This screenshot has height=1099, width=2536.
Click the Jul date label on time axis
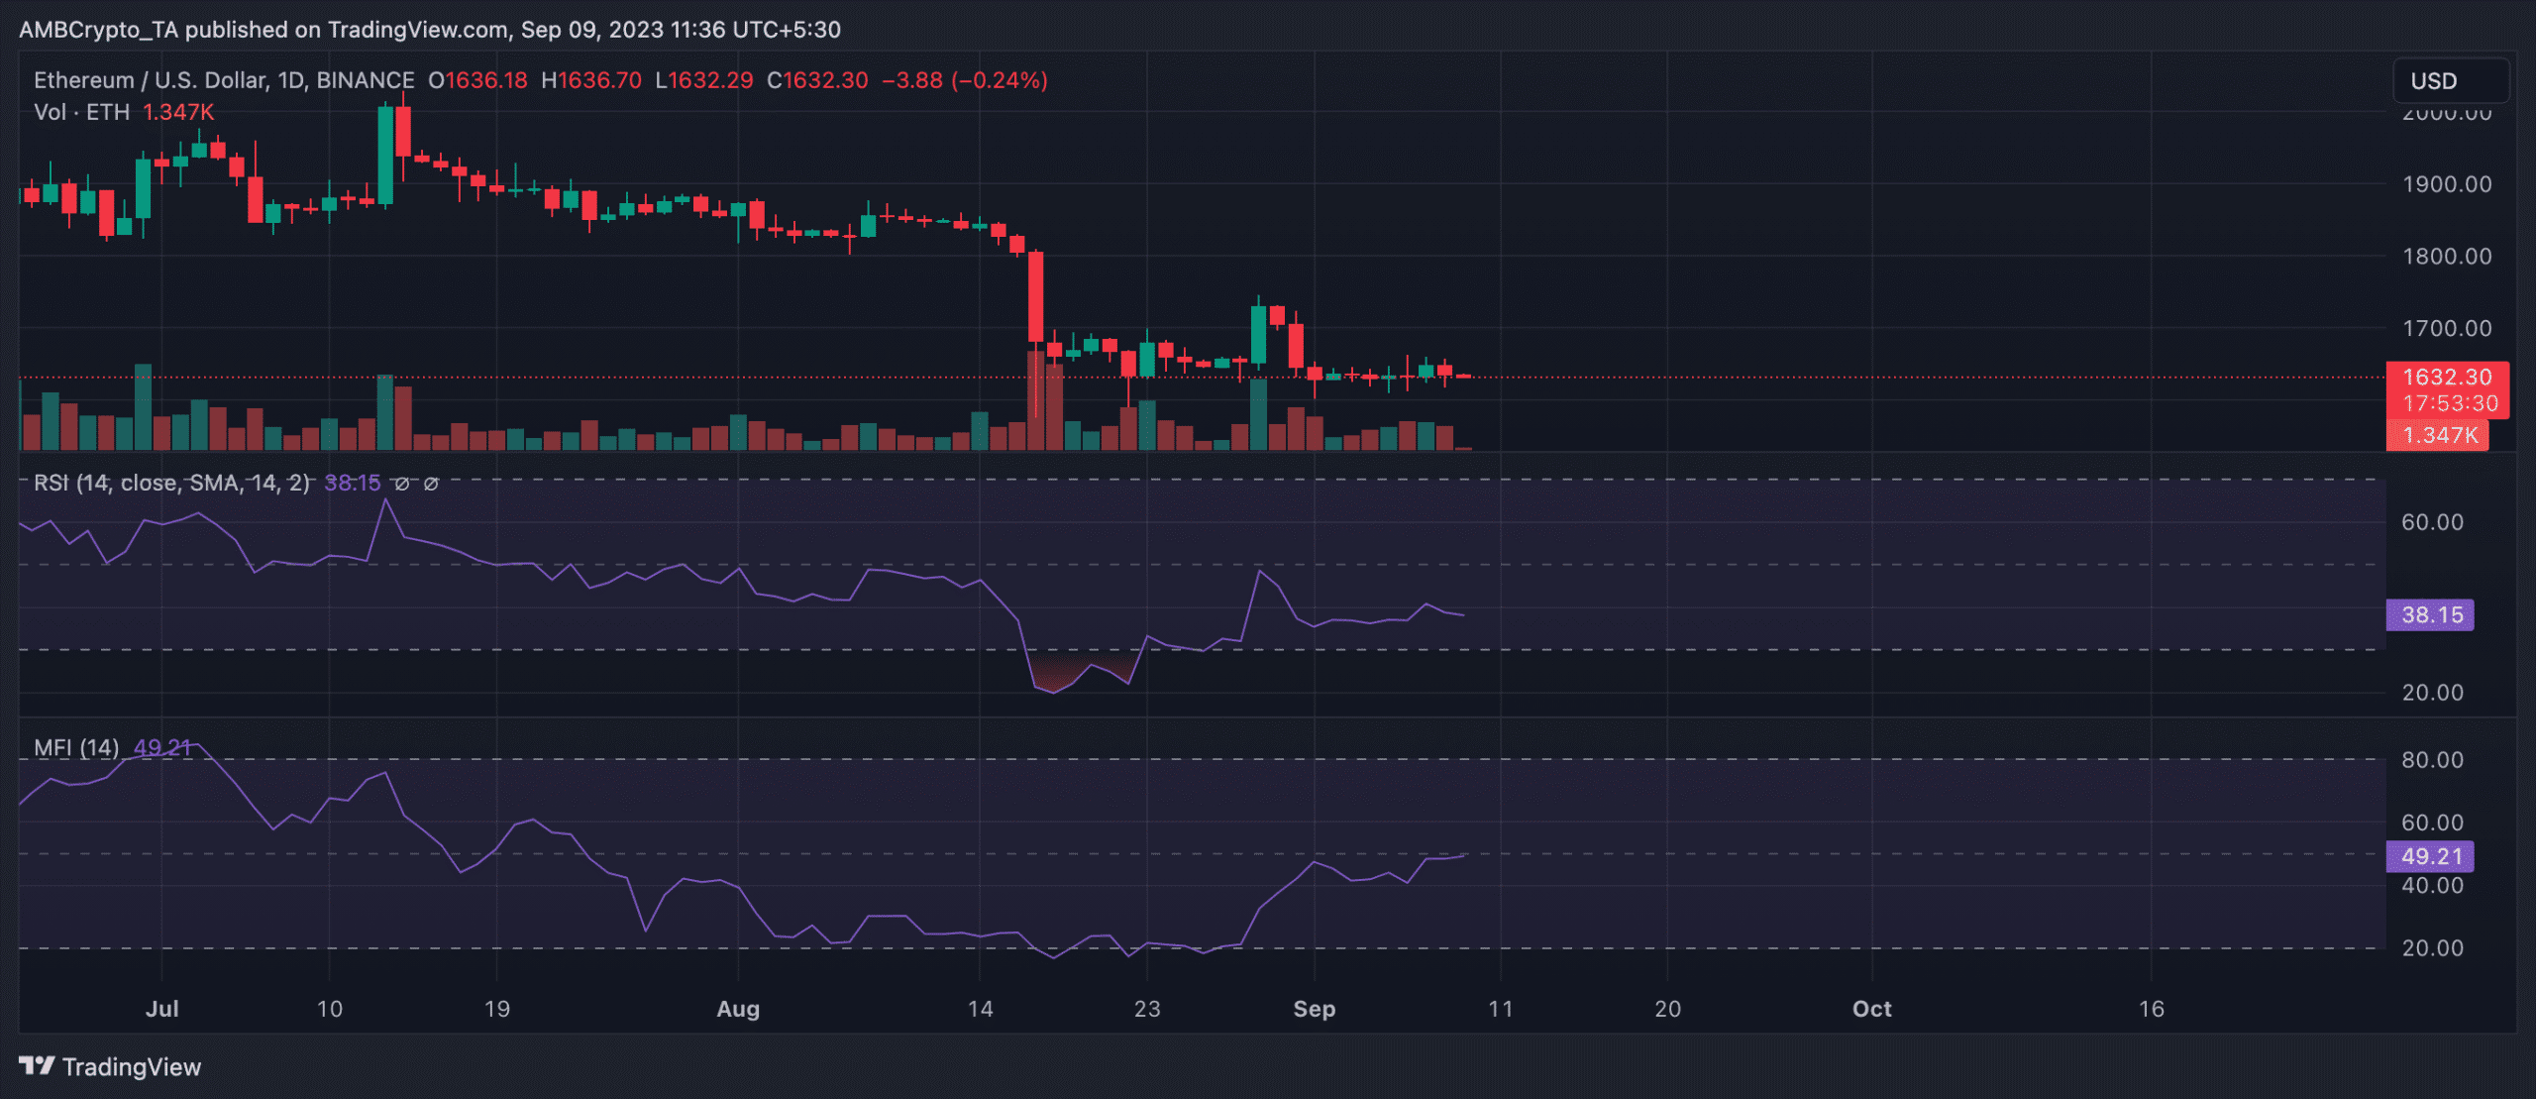tap(162, 1009)
